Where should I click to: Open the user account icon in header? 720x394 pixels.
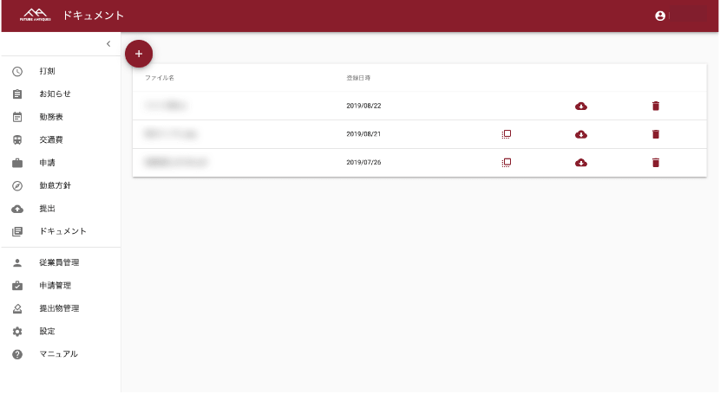[660, 16]
